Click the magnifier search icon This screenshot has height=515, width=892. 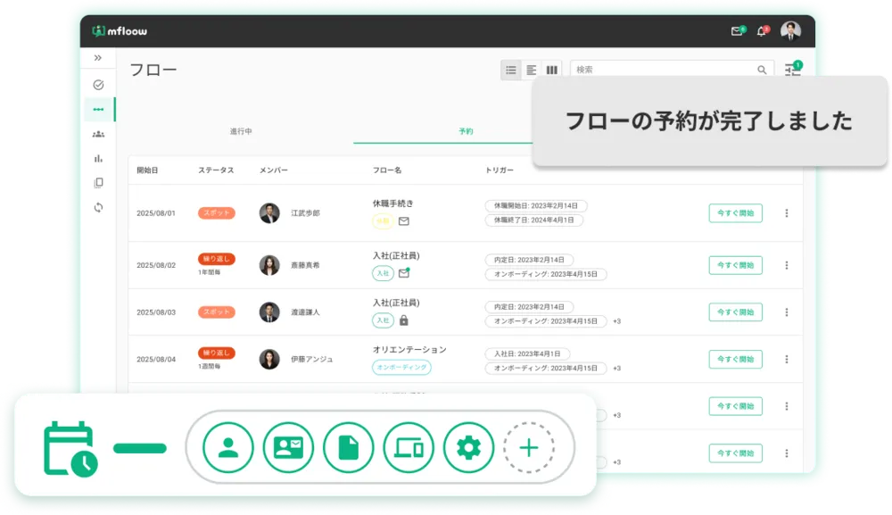coord(762,70)
